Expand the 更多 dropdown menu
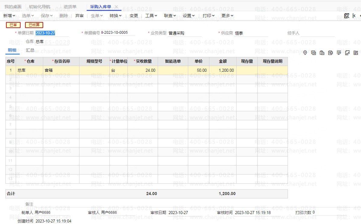 (227, 16)
